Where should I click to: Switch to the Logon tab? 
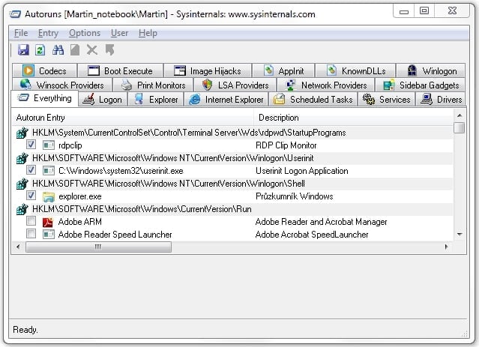pos(103,99)
